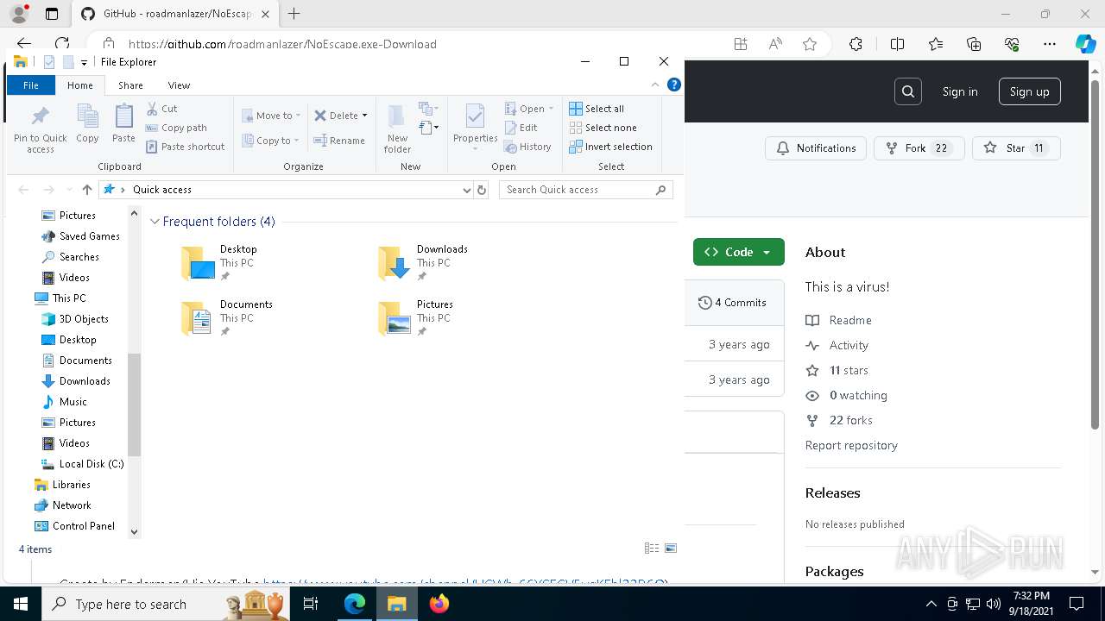
Task: Select Network in navigation tree
Action: click(62, 505)
